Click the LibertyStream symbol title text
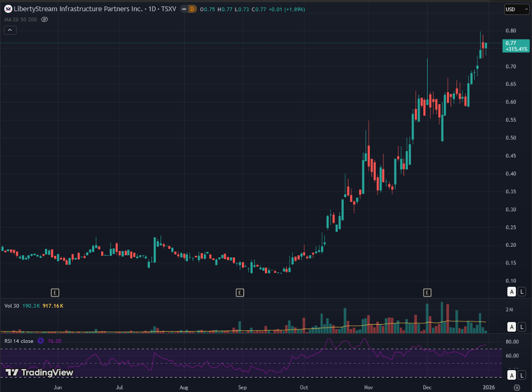 pyautogui.click(x=95, y=9)
